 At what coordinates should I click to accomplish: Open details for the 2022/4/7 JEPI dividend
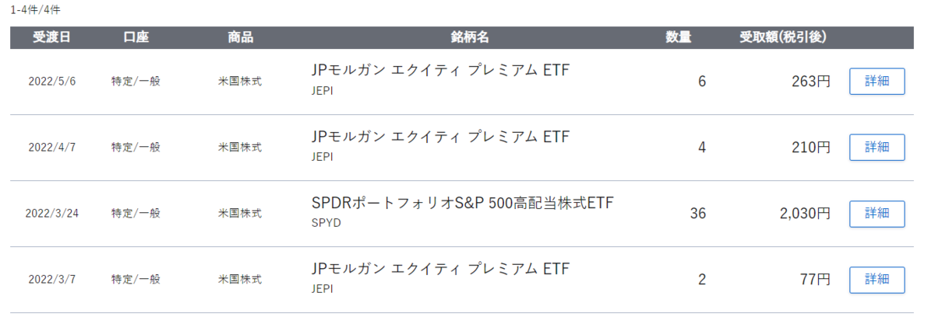tap(877, 147)
